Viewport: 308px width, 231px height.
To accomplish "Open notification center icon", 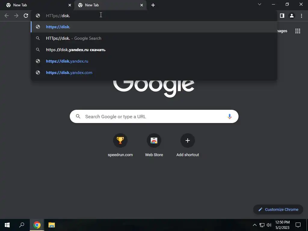I will (x=298, y=225).
